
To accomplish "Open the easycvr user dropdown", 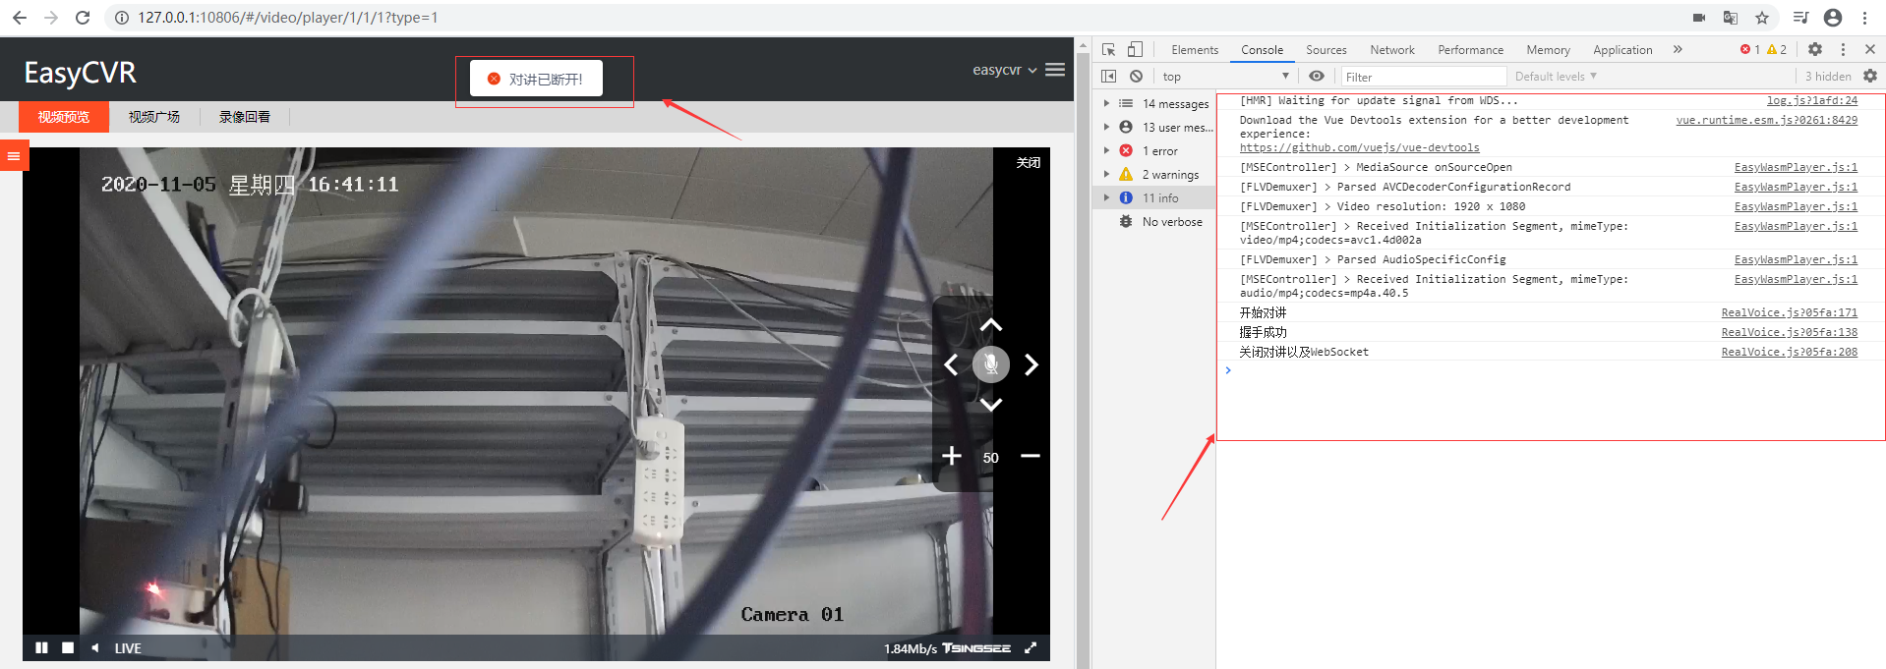I will [1004, 70].
